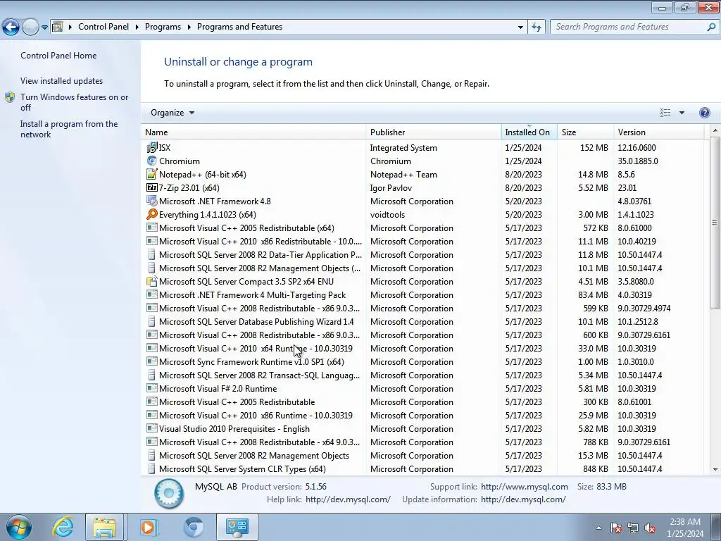Open Windows Explorer from the taskbar
The height and width of the screenshot is (541, 721).
click(x=104, y=527)
